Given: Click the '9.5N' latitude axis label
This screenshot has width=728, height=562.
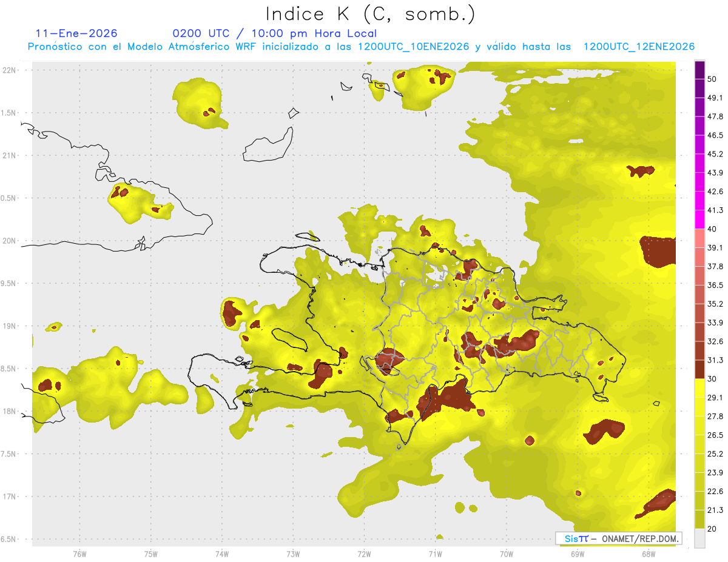Looking at the screenshot, I should (8, 283).
